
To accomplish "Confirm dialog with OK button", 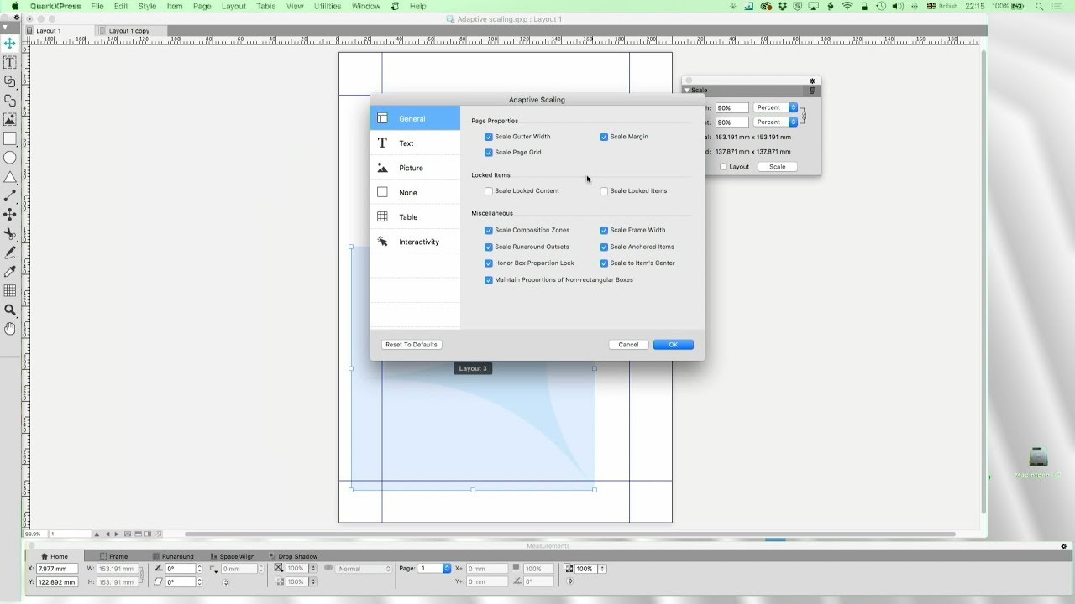I will click(x=674, y=345).
